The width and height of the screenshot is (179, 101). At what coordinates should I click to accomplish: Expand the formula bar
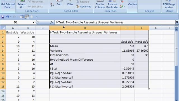point(177,22)
